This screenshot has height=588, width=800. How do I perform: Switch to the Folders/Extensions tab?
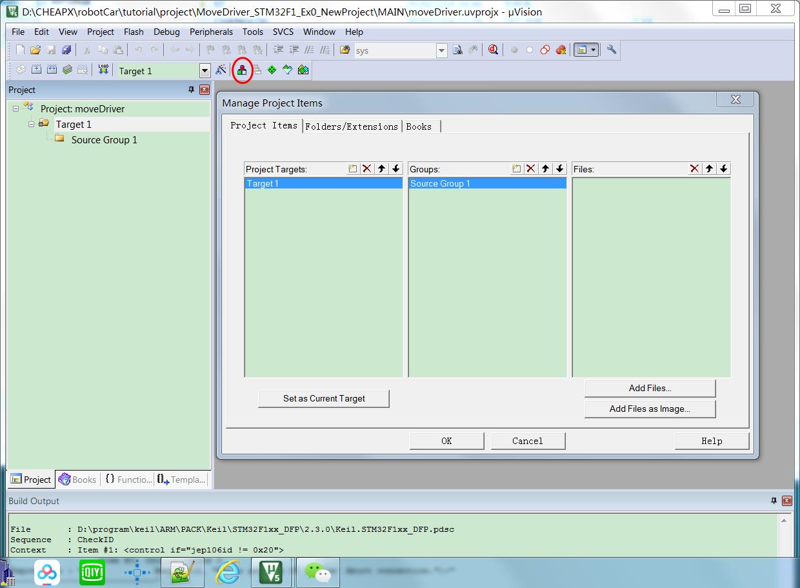tap(352, 127)
